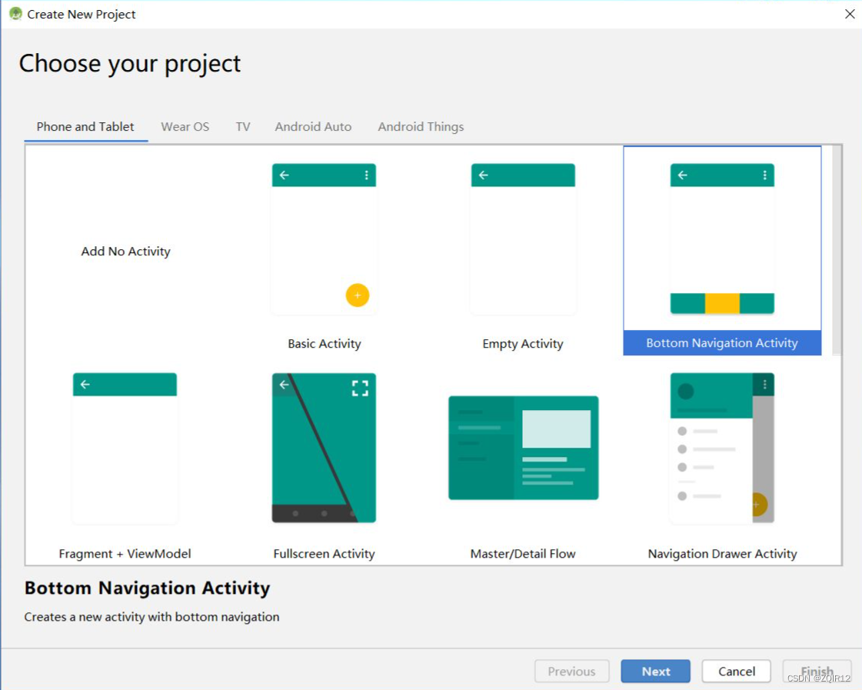Open the Wear OS tab
The width and height of the screenshot is (862, 690).
point(185,126)
